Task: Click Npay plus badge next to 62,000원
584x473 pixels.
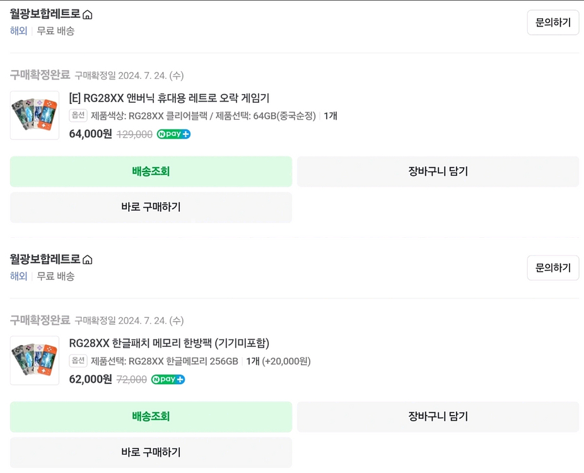Action: click(x=168, y=380)
